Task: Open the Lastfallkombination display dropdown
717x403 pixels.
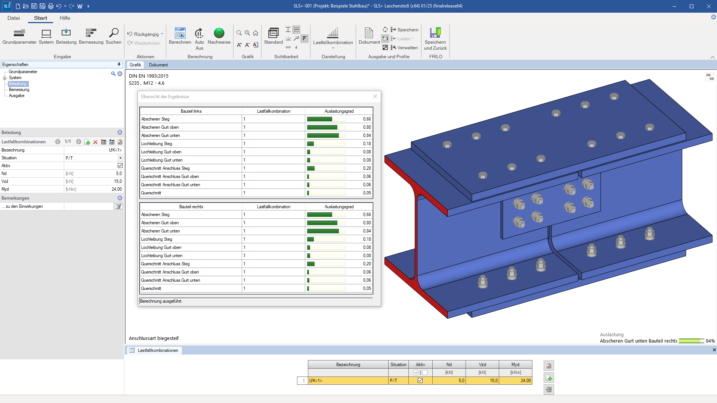Action: coord(333,38)
